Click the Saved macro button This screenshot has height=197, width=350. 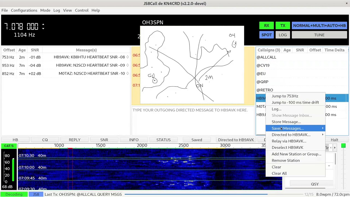click(197, 140)
